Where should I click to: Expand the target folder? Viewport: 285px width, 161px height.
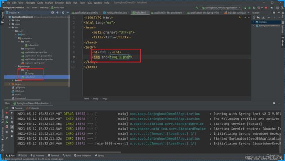[10, 84]
